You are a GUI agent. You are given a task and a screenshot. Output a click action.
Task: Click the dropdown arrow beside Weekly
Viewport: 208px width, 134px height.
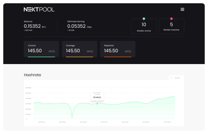[x=171, y=78]
